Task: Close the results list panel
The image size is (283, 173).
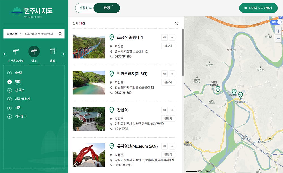Action: click(x=177, y=23)
